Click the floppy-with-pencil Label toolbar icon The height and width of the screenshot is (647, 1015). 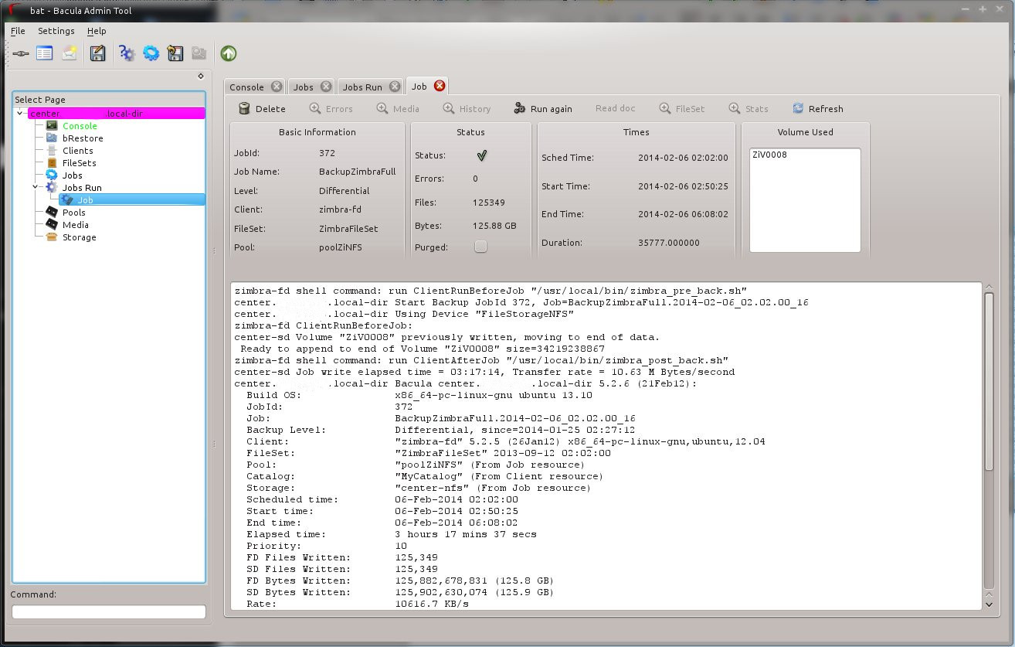(x=97, y=53)
